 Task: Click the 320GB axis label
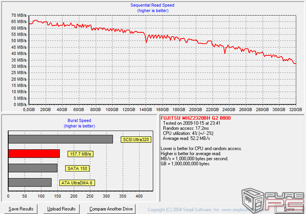pyautogui.click(x=295, y=110)
